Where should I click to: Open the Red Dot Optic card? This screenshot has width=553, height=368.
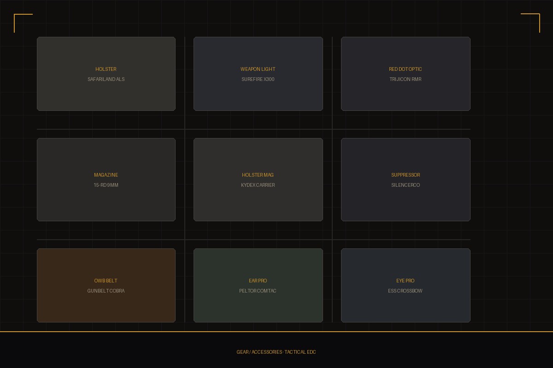(406, 74)
